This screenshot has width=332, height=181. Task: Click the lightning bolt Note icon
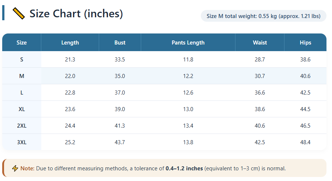[x=15, y=168]
